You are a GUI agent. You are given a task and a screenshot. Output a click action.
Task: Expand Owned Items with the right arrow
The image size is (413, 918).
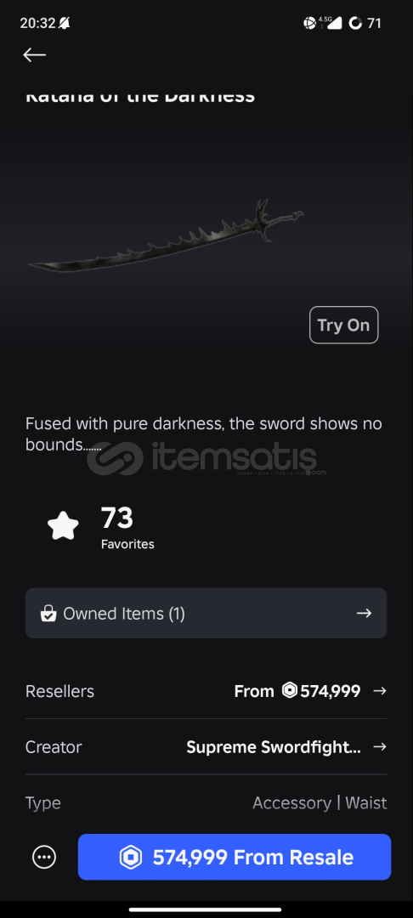click(x=364, y=613)
